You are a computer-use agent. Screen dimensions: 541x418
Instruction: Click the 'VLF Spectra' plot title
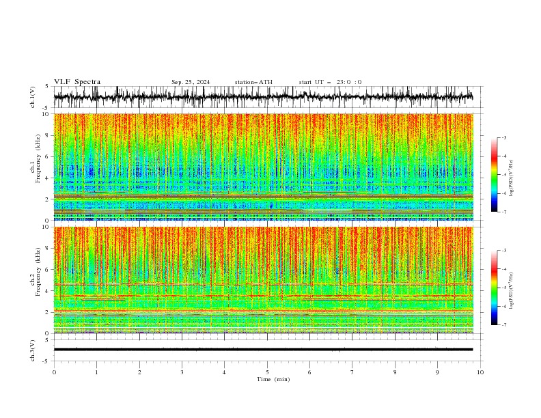click(x=77, y=82)
